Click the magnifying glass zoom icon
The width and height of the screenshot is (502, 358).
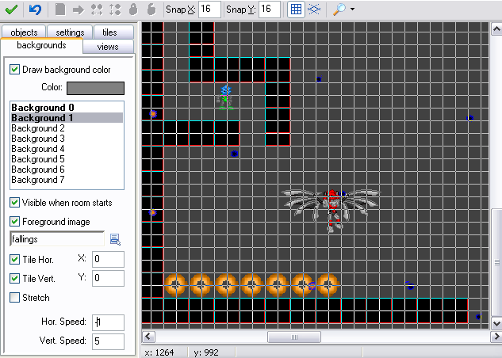tap(339, 10)
